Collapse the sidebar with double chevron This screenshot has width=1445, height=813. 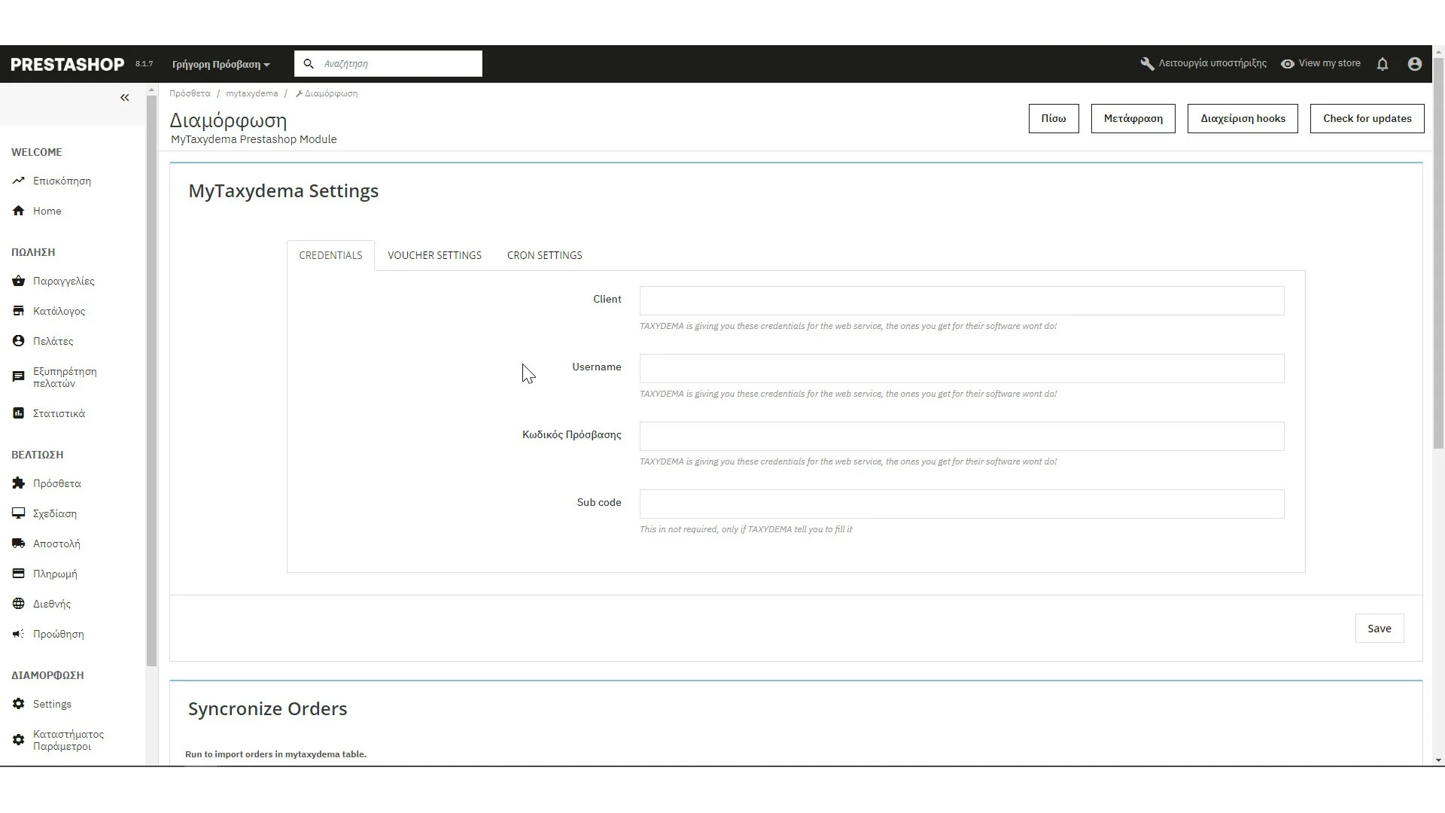[x=125, y=97]
